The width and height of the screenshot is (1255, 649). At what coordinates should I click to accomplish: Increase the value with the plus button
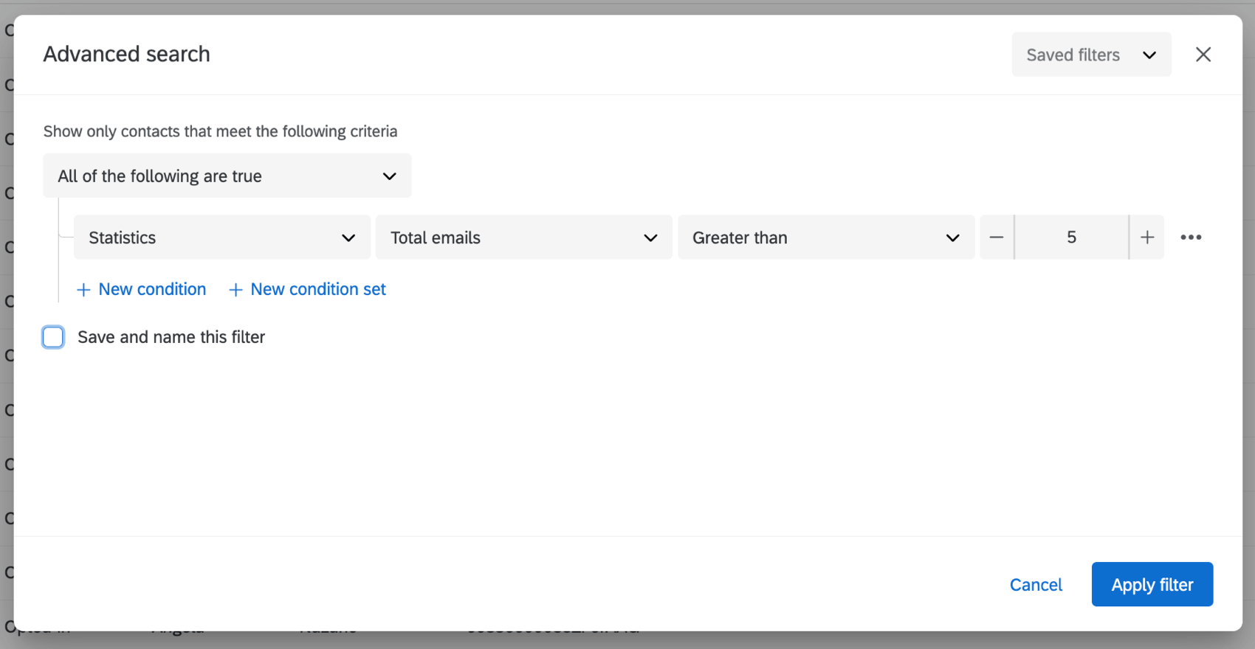tap(1147, 237)
